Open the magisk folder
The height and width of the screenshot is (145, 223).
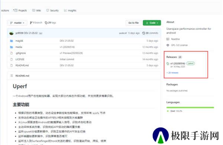(x=19, y=41)
